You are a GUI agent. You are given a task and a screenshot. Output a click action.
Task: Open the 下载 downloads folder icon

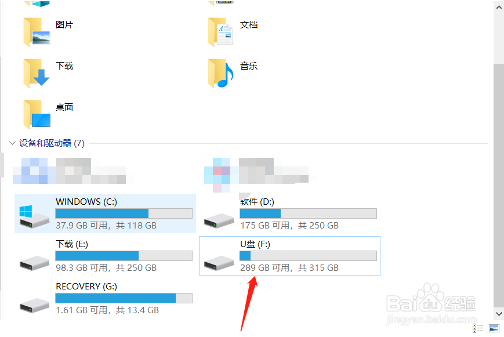tap(37, 73)
